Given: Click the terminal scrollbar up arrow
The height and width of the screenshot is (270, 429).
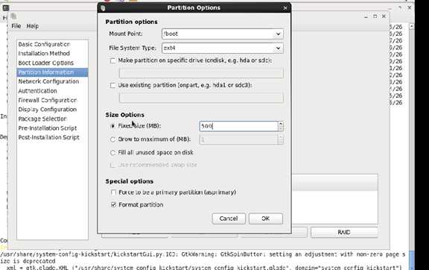Looking at the screenshot, I should click(411, 27).
